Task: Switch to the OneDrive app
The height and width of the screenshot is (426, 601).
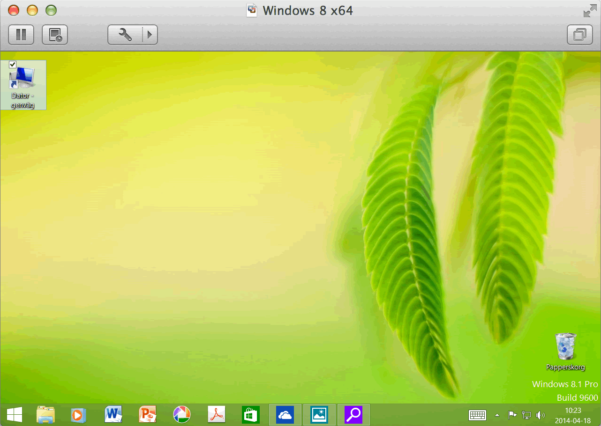Action: pyautogui.click(x=285, y=415)
